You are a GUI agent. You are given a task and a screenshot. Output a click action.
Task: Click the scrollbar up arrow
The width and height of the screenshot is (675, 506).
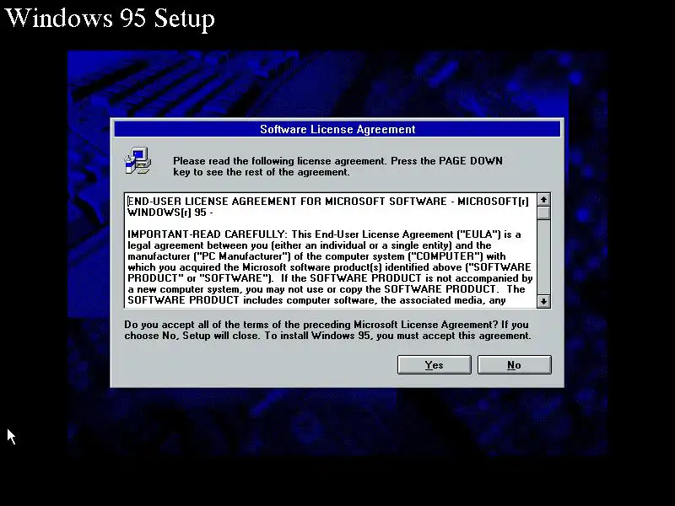click(x=543, y=200)
